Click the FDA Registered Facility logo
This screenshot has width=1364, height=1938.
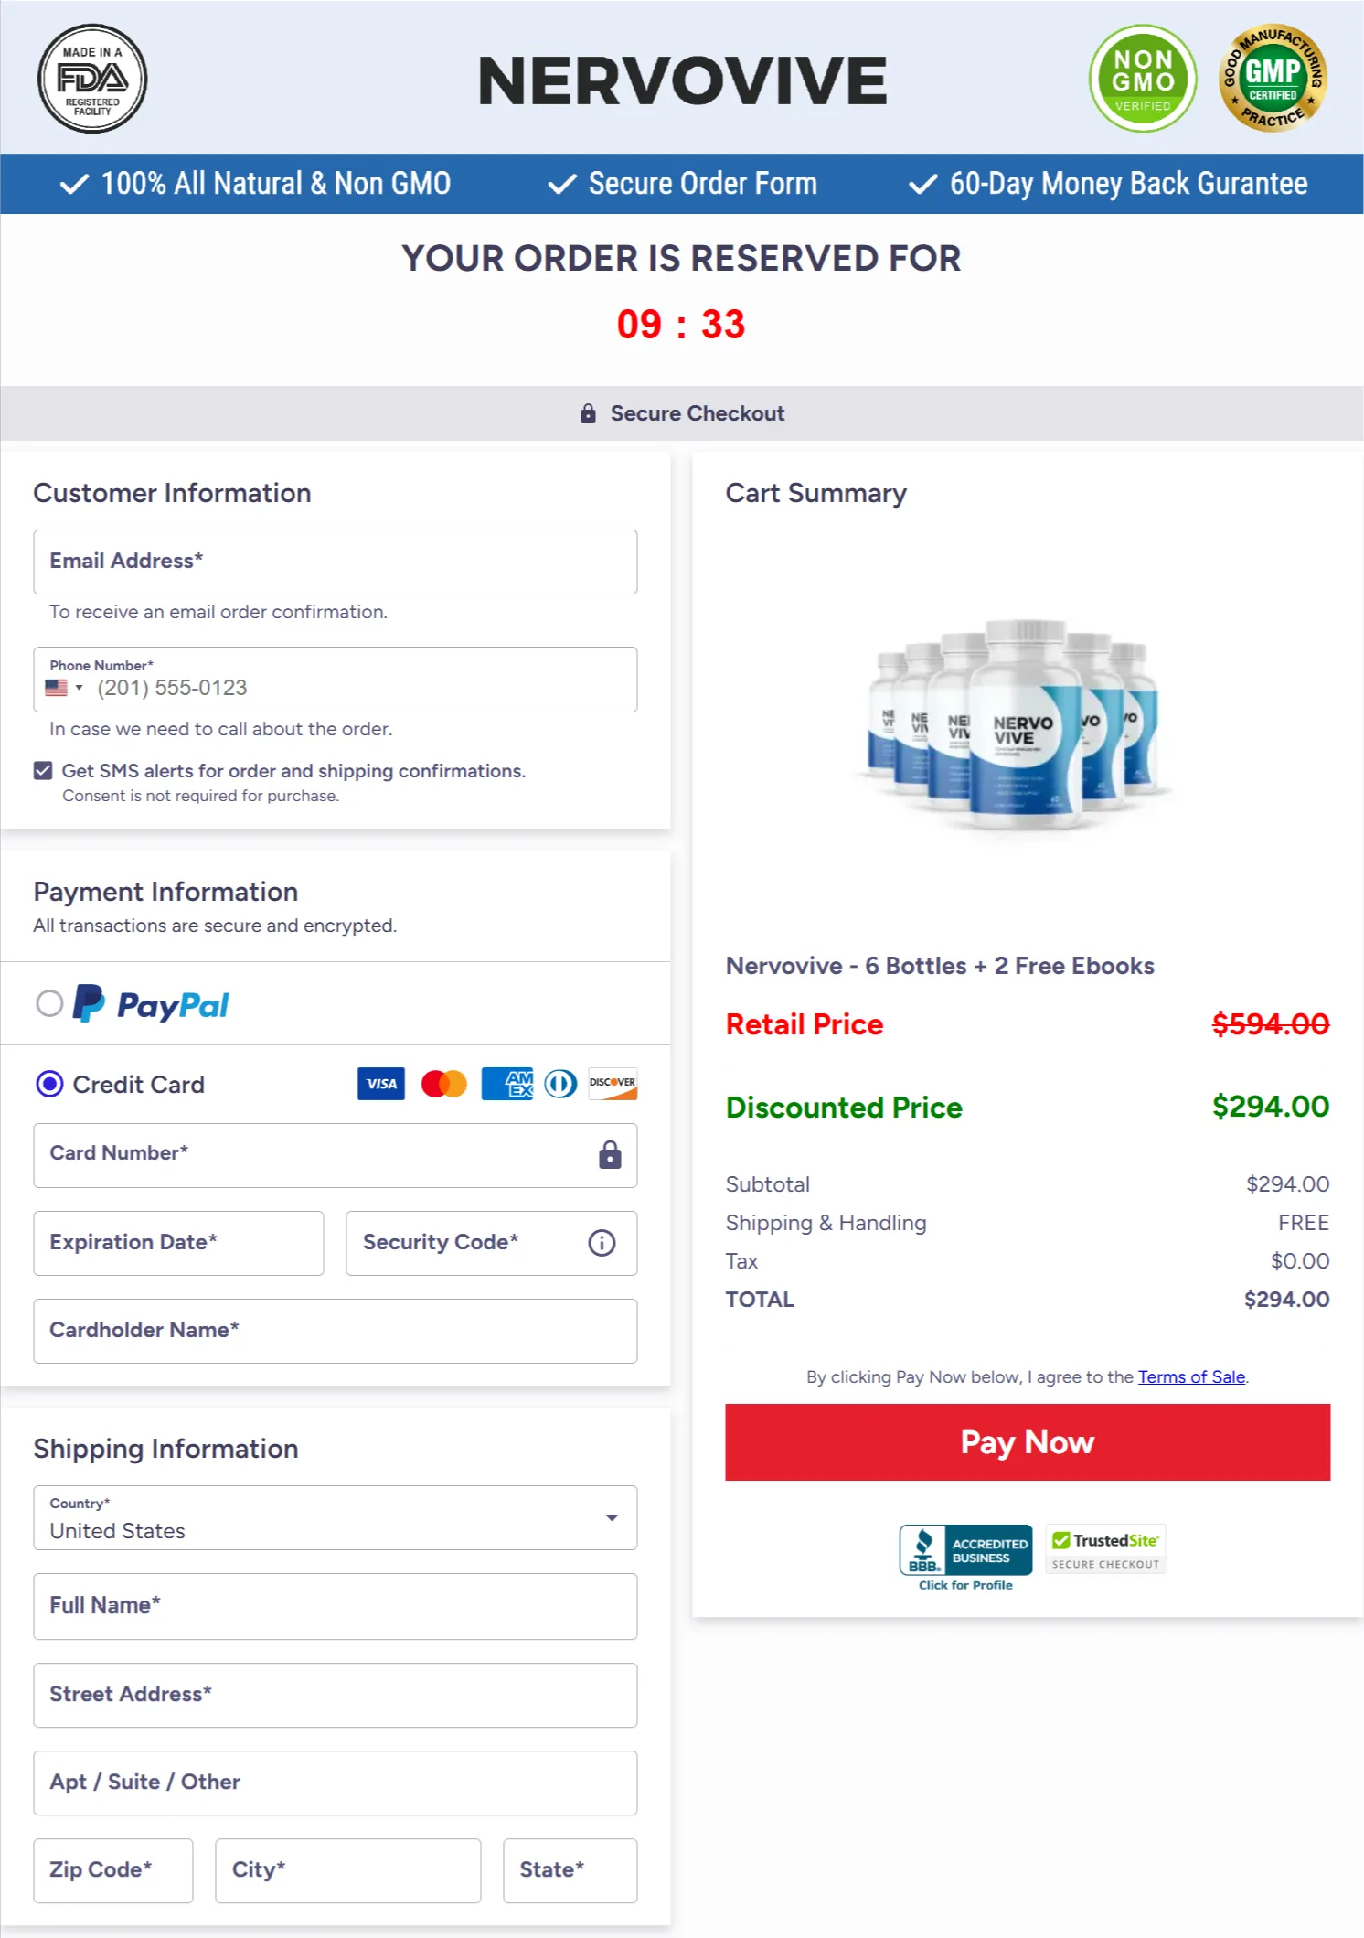[x=91, y=80]
